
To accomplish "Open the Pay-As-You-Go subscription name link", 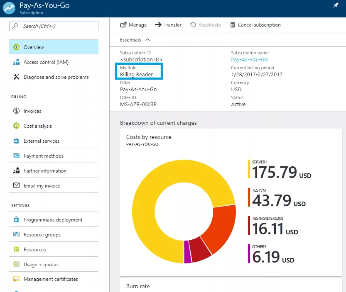I will click(x=249, y=59).
